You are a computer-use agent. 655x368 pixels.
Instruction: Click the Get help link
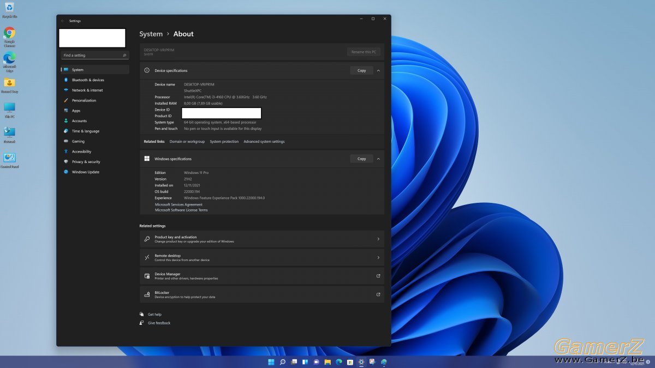pos(154,315)
